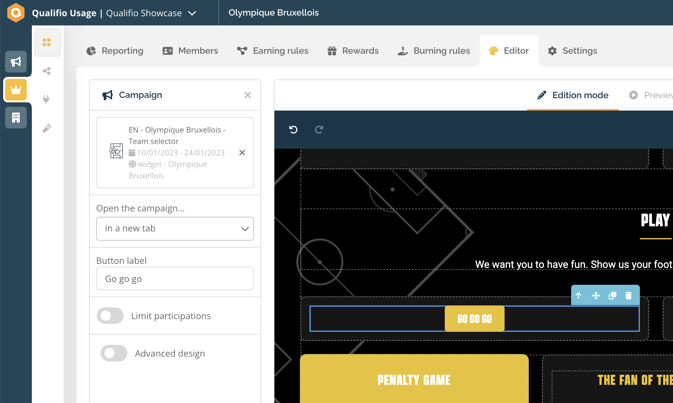Delete the selected campaign block with trash icon

629,295
